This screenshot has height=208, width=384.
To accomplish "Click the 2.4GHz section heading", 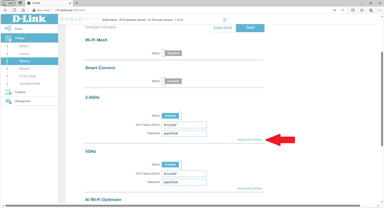I will [92, 97].
